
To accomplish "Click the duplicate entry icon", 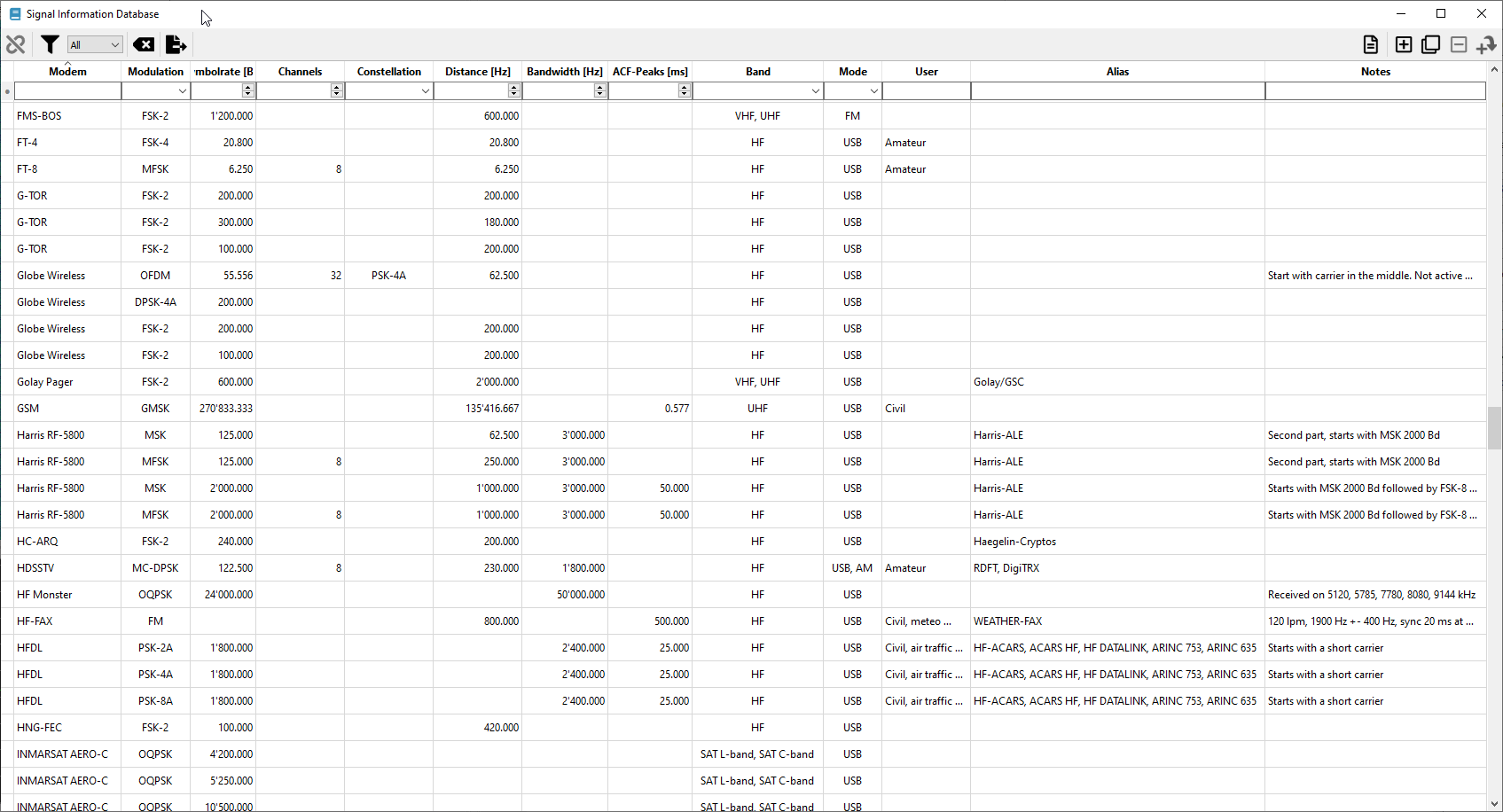I will [1430, 44].
